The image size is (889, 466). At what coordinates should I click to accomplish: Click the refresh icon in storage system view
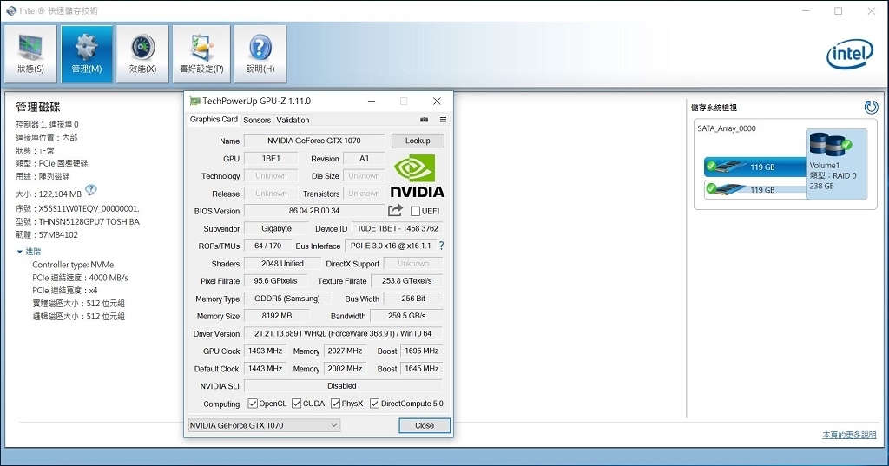[871, 107]
